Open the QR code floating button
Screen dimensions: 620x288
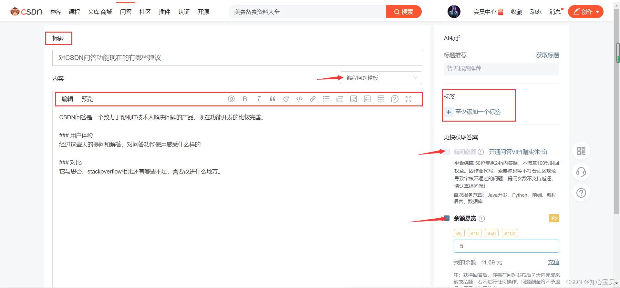(581, 151)
